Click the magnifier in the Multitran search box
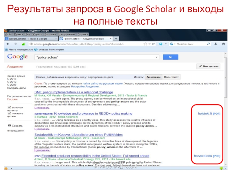The height and width of the screenshot is (173, 231). (208, 44)
